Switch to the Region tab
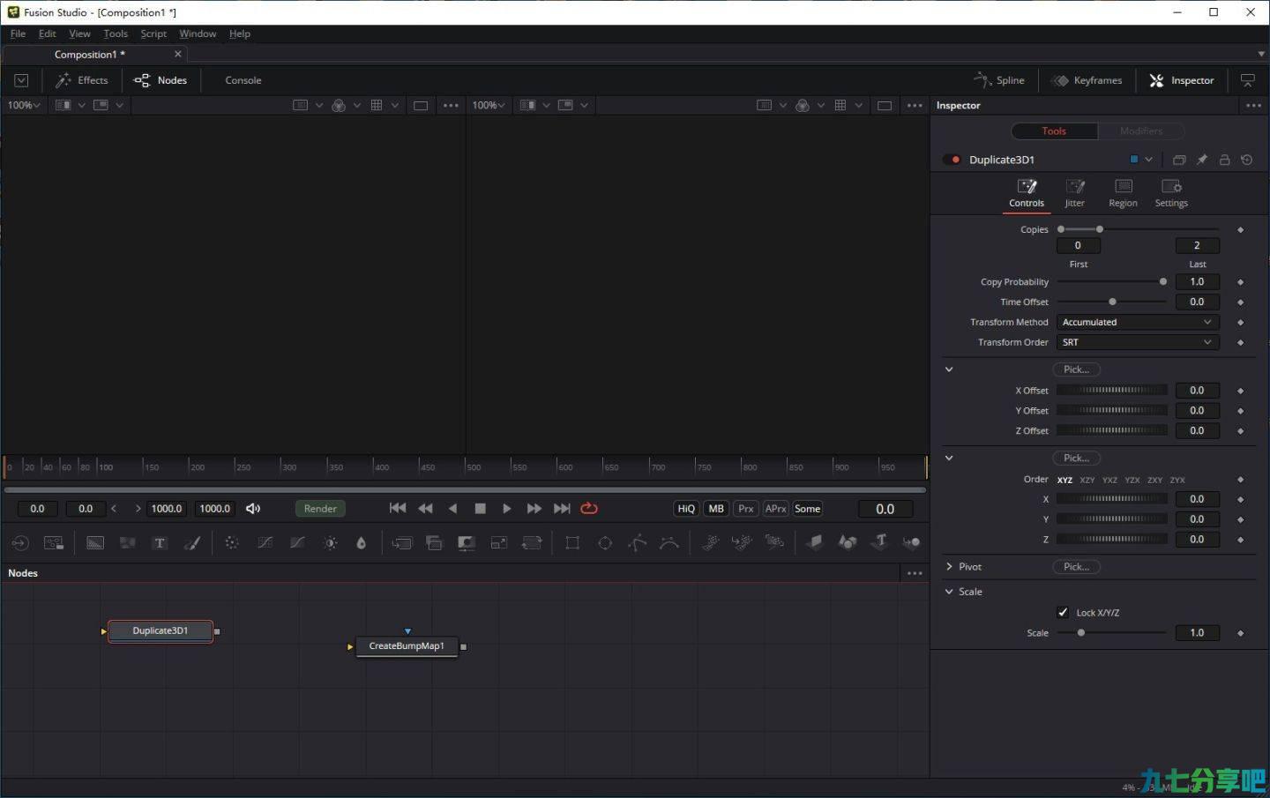Image resolution: width=1270 pixels, height=798 pixels. click(x=1123, y=193)
